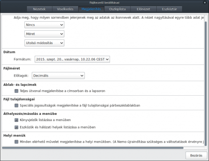209x161 pixels.
Task: Uncheck Könyvjelzők listázása a menüben
Action: [x=16, y=120]
